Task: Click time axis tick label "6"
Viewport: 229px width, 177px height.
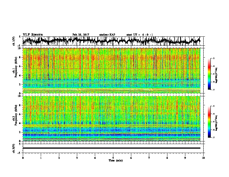Action: [x=131, y=158]
